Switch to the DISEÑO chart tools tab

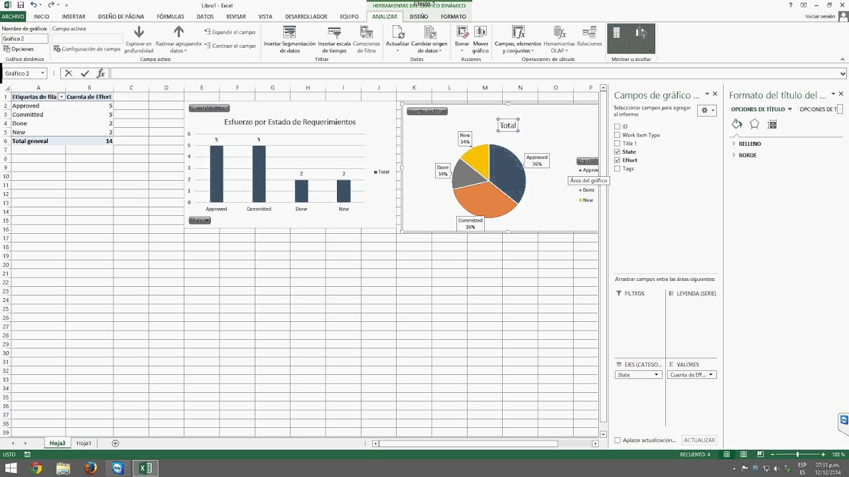(419, 17)
